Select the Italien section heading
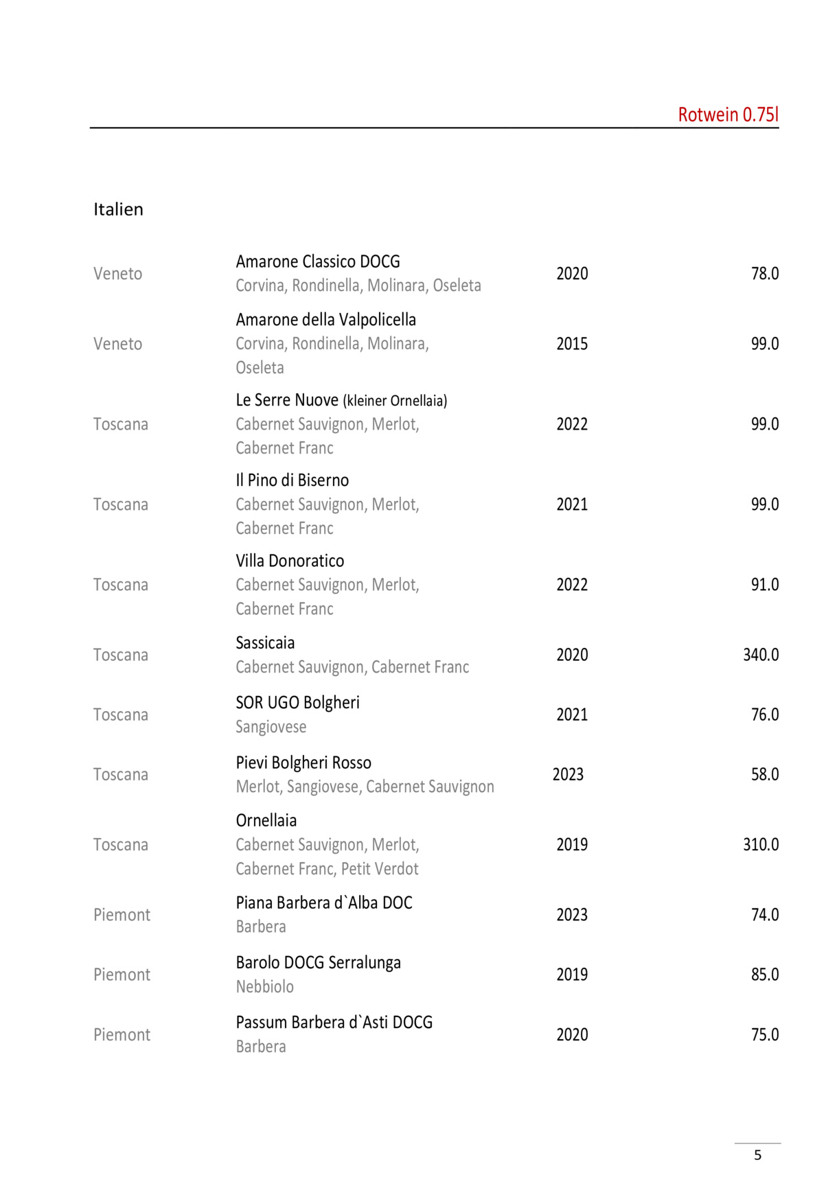The height and width of the screenshot is (1186, 839). point(118,209)
